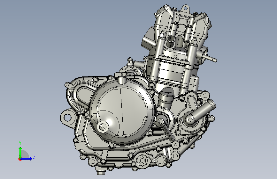This screenshot has width=277, height=179.
Task: Select the left engine mounting lug hole
Action: click(x=67, y=117)
